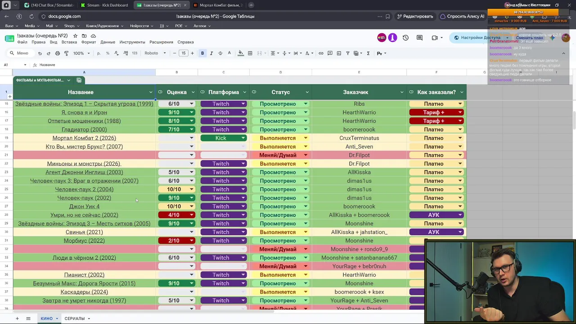This screenshot has height=324, width=576.
Task: Open the Расширения menu
Action: pos(161,42)
